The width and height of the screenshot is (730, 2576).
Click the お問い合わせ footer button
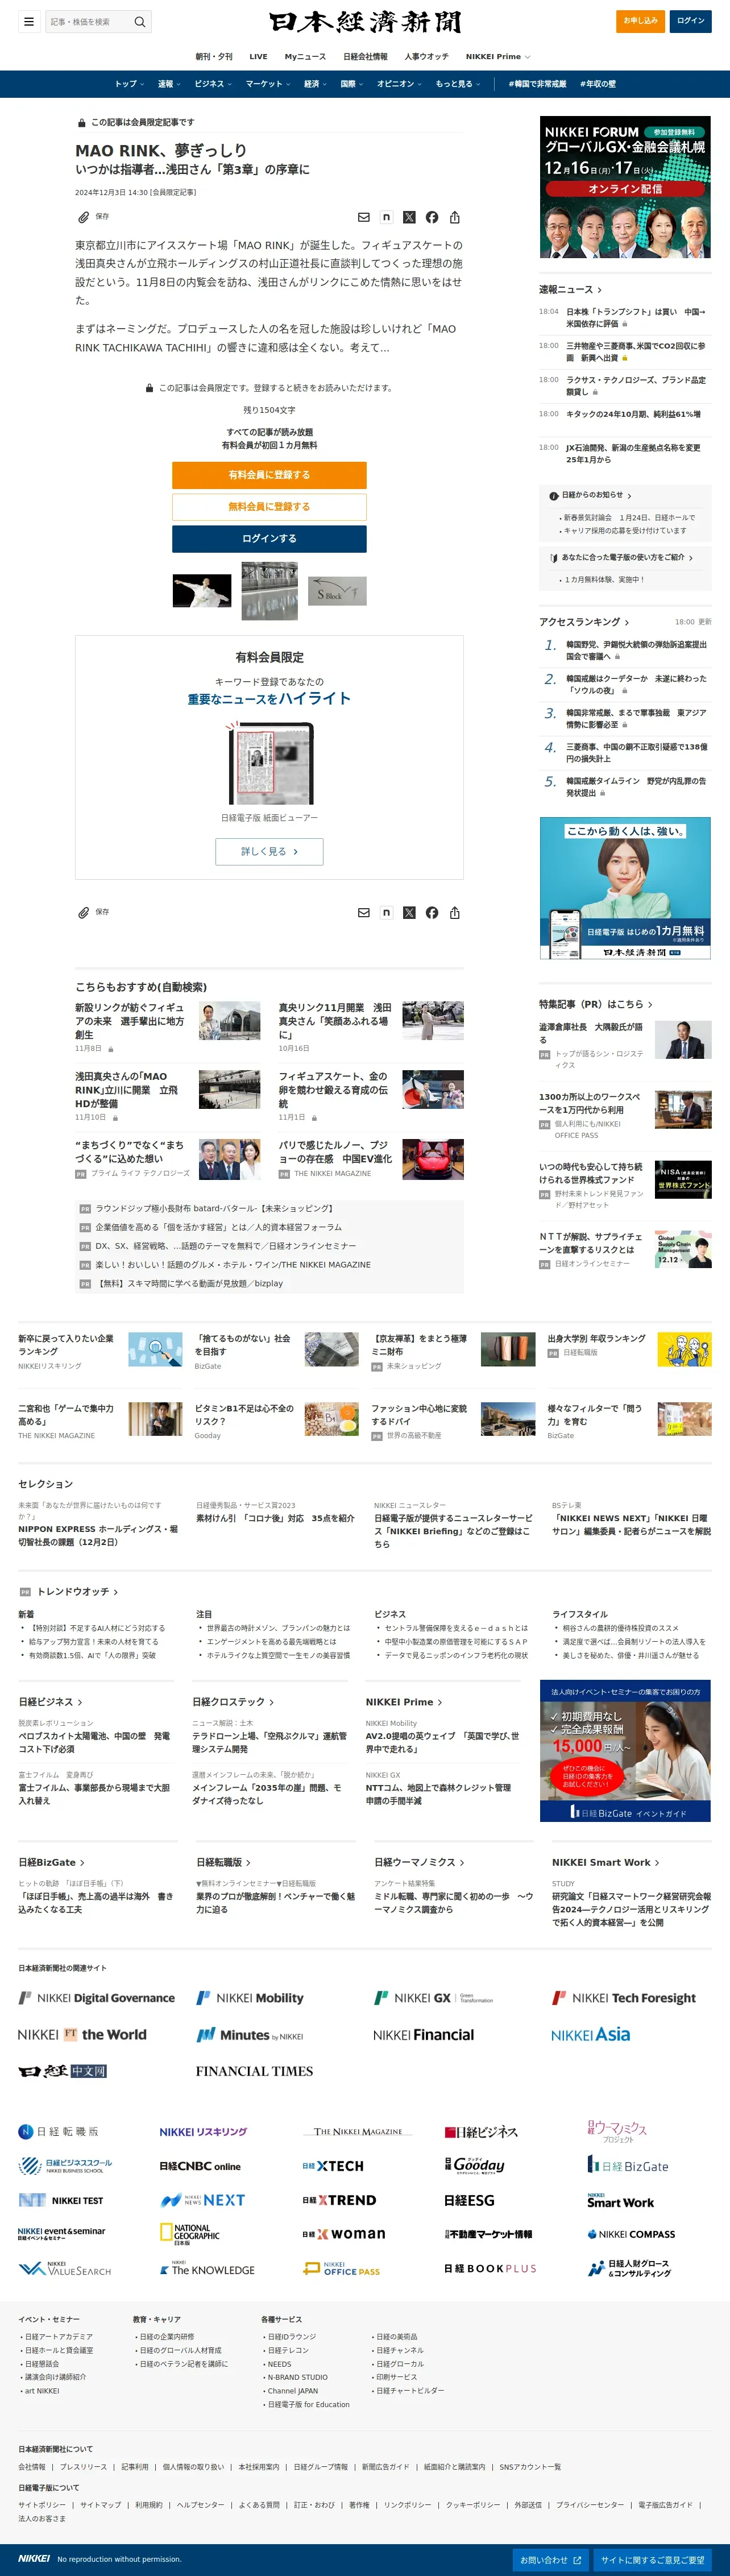(x=550, y=2560)
